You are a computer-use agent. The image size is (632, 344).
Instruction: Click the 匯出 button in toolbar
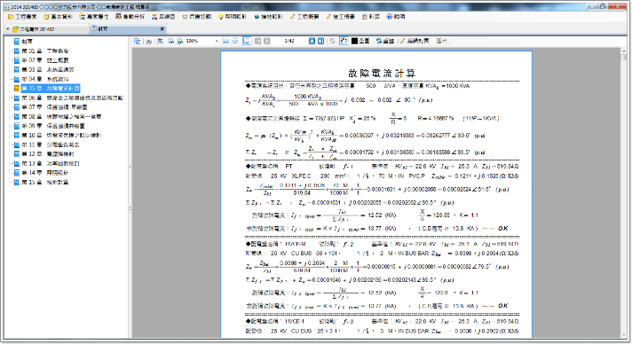(441, 41)
